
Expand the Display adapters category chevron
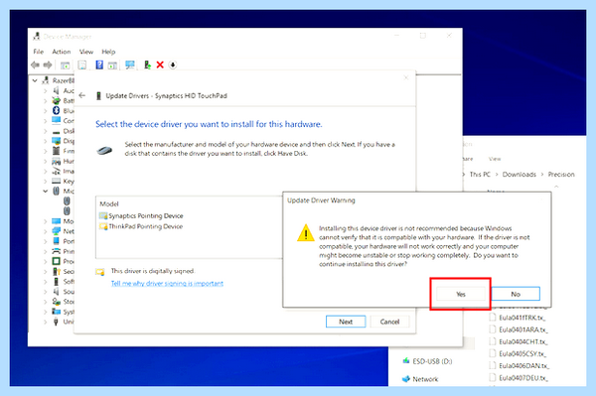(46, 141)
